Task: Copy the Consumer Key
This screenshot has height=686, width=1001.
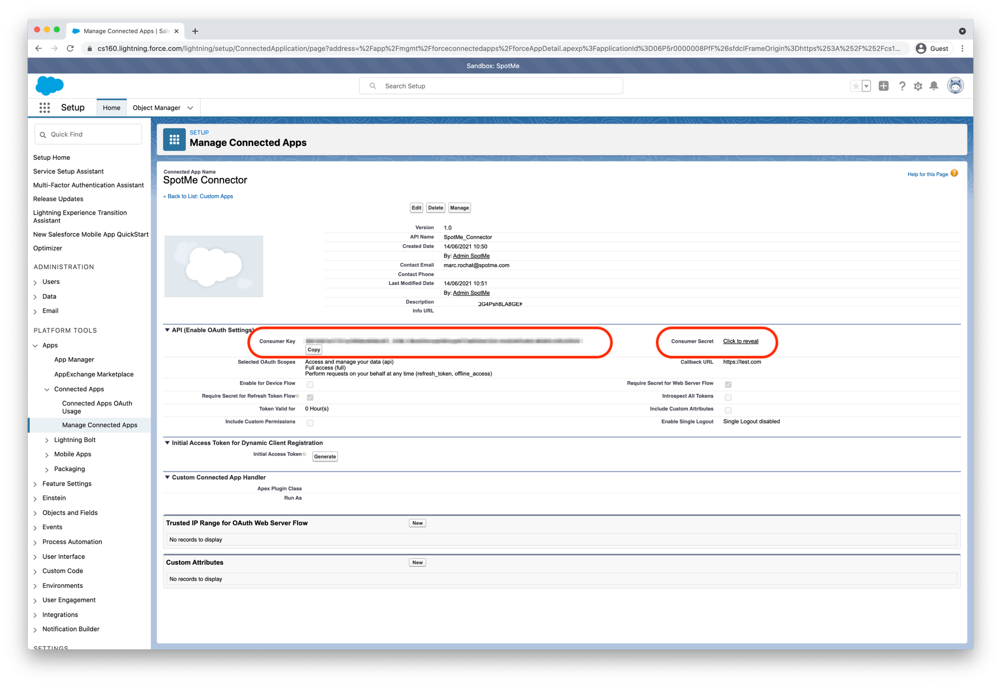Action: click(x=313, y=349)
